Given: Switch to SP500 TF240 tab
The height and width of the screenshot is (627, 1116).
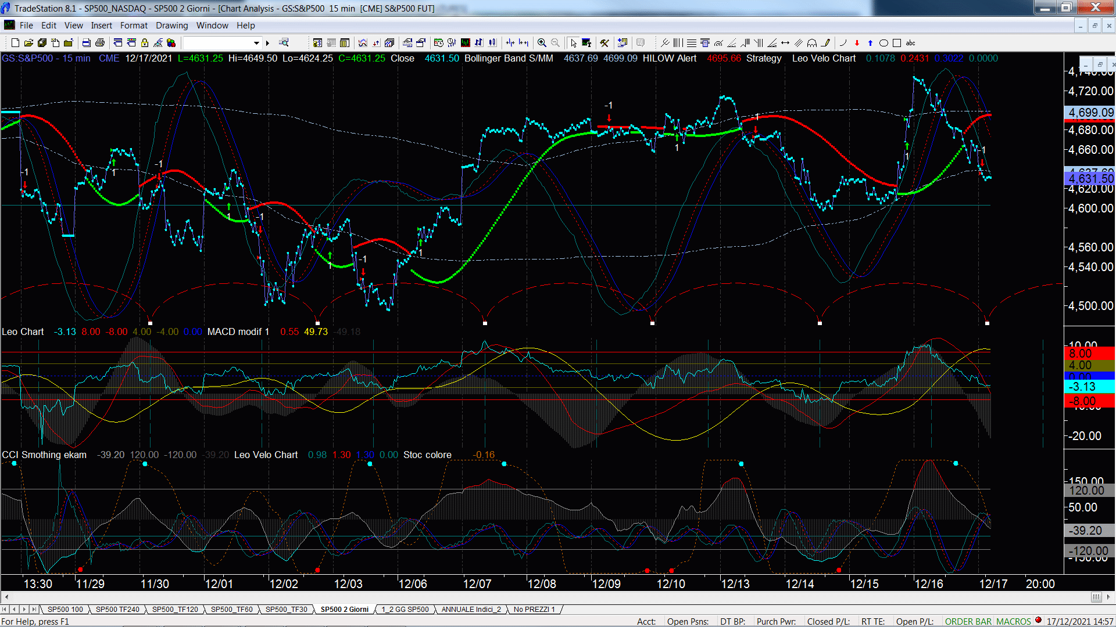Looking at the screenshot, I should (117, 610).
